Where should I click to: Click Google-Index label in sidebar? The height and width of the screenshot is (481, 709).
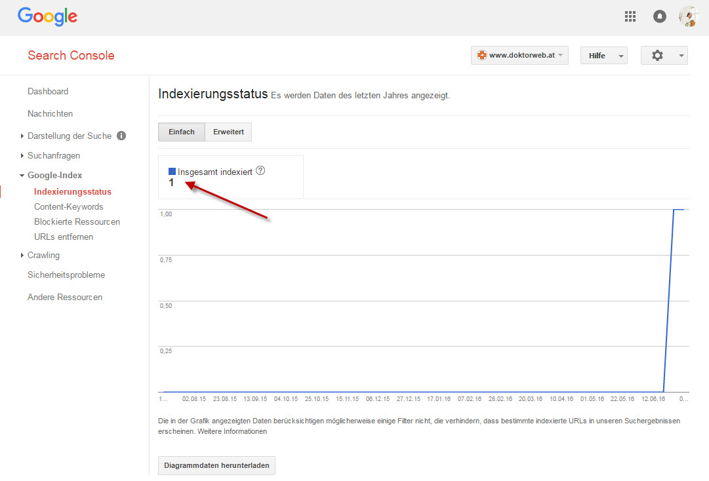54,175
